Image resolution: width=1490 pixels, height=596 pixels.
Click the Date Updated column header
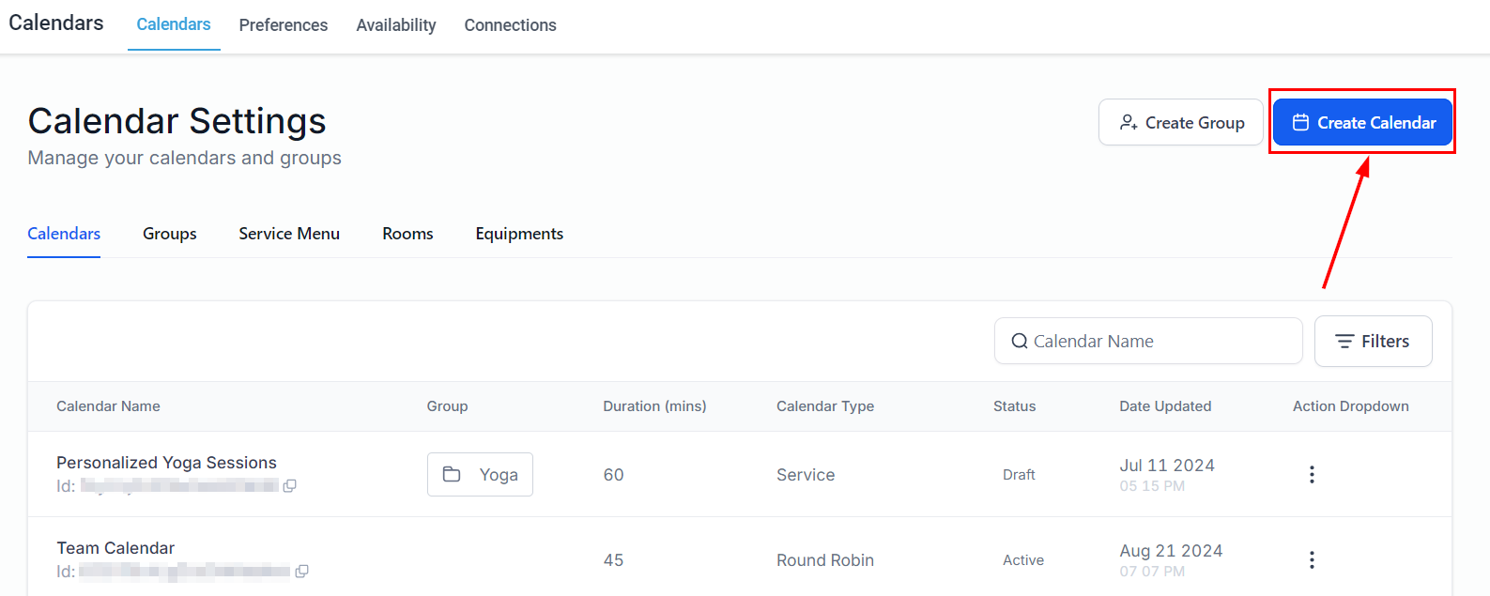(1165, 406)
